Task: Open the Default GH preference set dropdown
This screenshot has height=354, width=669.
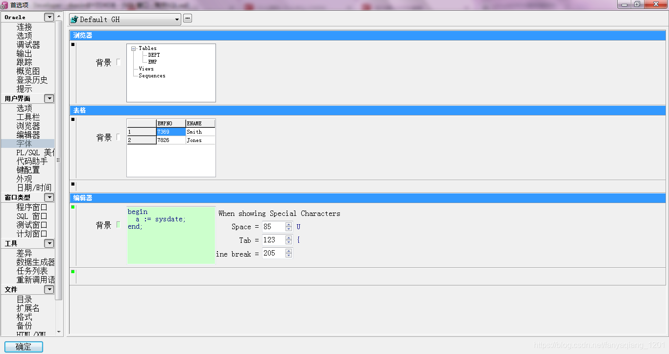Action: click(177, 20)
